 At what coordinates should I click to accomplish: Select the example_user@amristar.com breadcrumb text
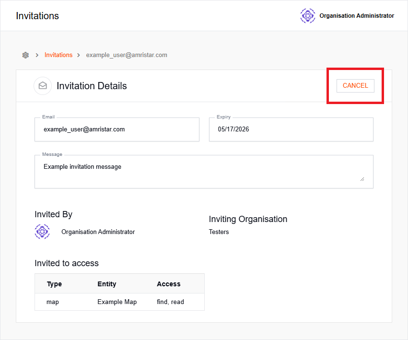coord(127,55)
